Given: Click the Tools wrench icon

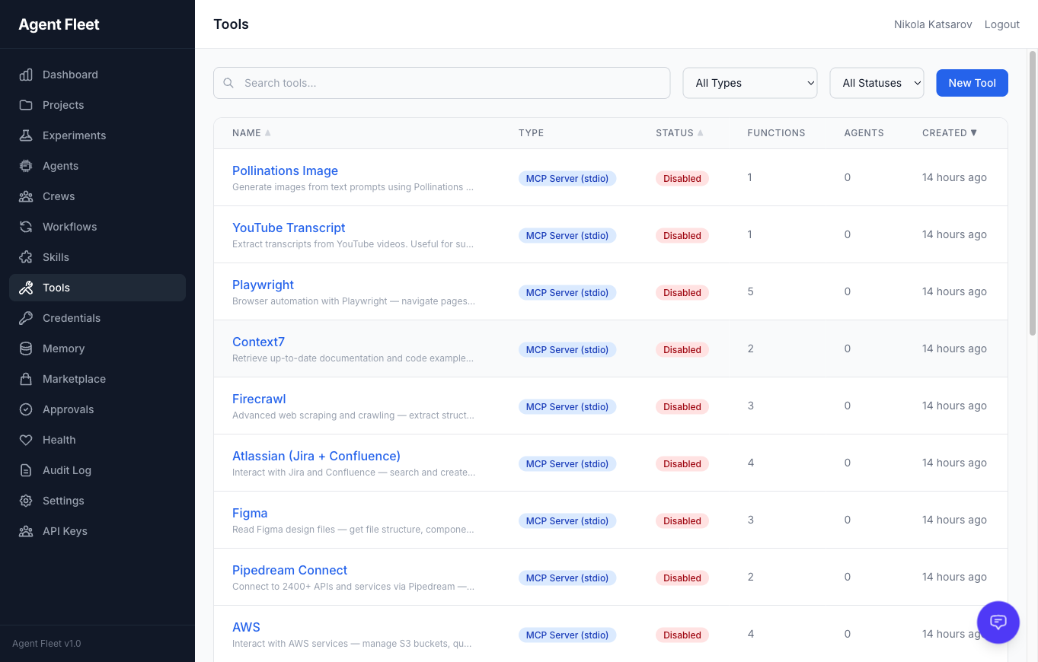Looking at the screenshot, I should click(x=26, y=288).
